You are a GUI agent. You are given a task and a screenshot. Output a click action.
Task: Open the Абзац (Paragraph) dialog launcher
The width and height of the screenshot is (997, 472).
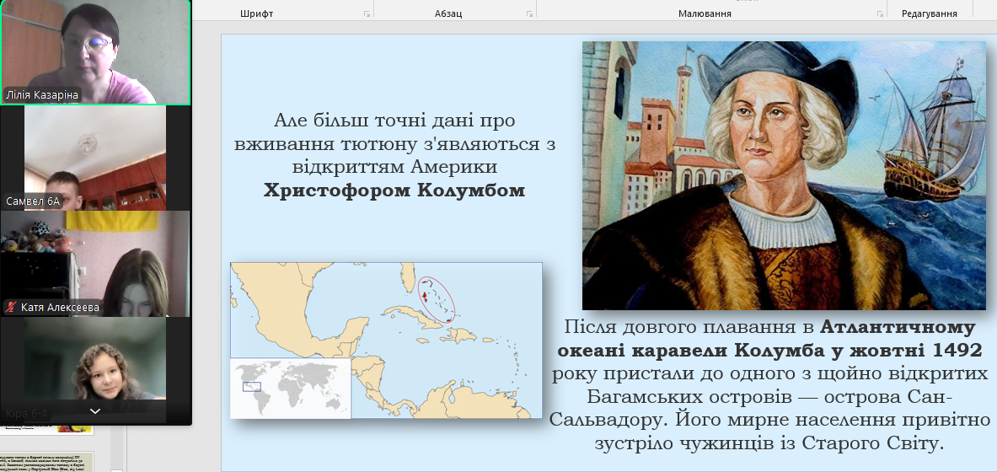(529, 14)
